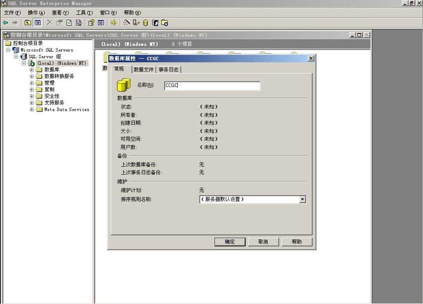Image resolution: width=423 pixels, height=304 pixels.
Task: Click the New Login toolbar icon
Action: (x=155, y=23)
